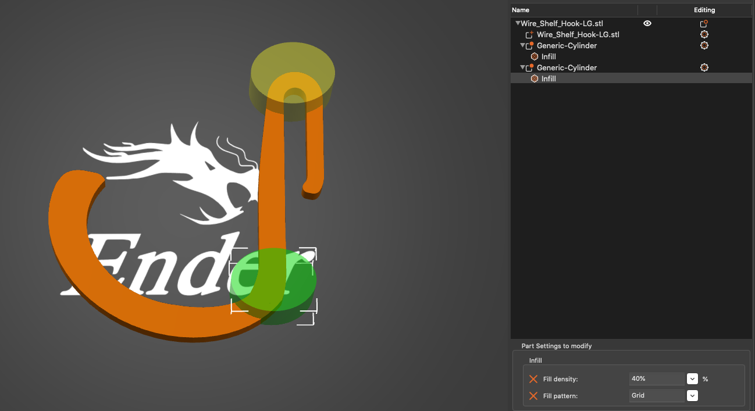Click the modifier icon of the first Generic-Cylinder
The image size is (755, 411).
click(x=529, y=45)
